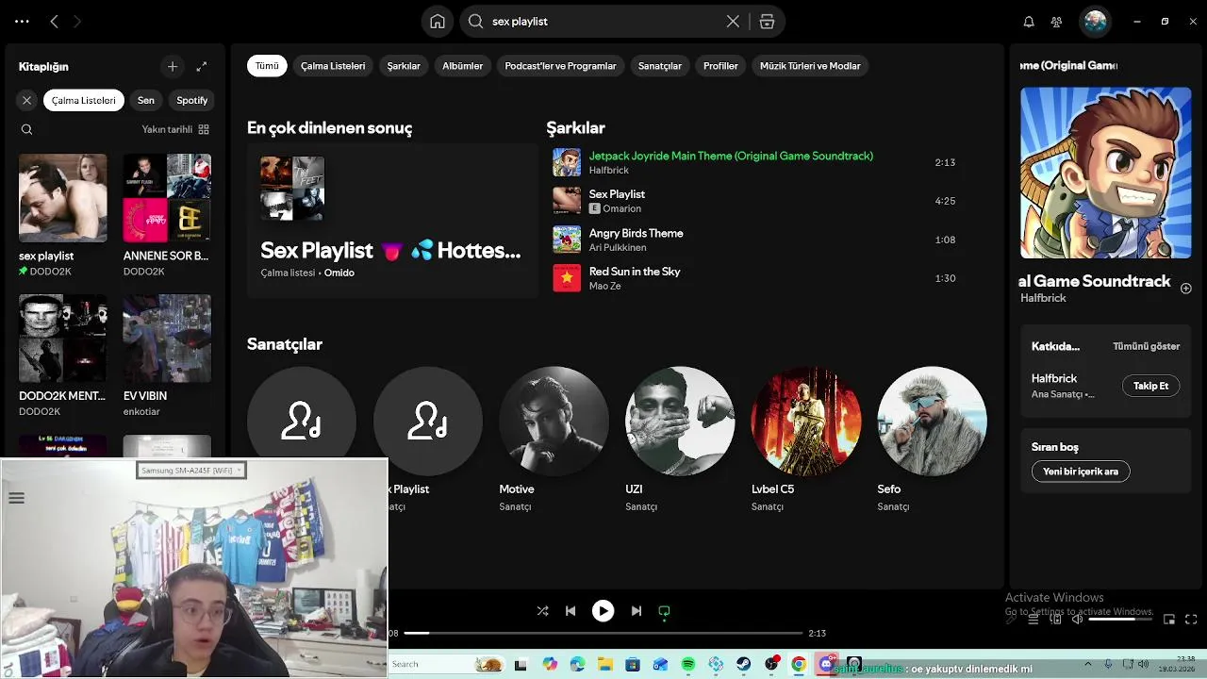Image resolution: width=1207 pixels, height=679 pixels.
Task: Play the Angry Birds Theme song
Action: [754, 240]
